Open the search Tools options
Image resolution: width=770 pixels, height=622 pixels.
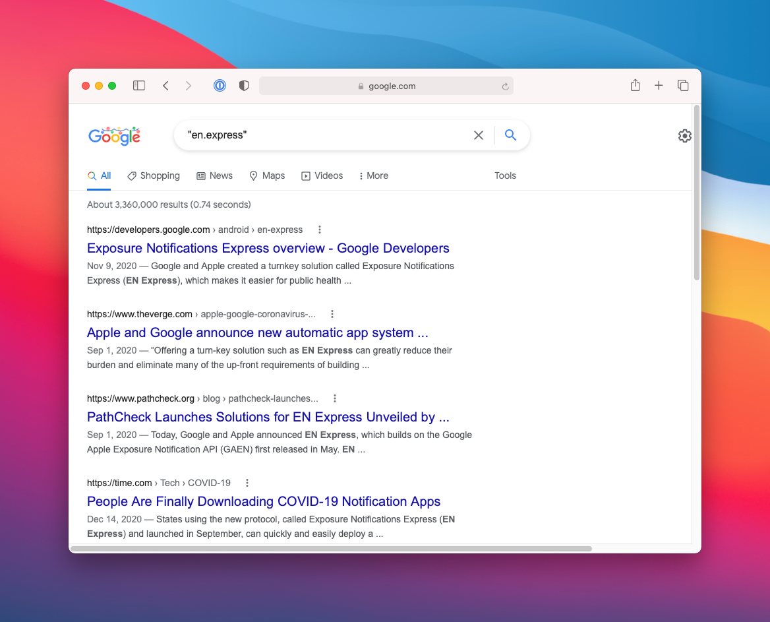coord(505,176)
